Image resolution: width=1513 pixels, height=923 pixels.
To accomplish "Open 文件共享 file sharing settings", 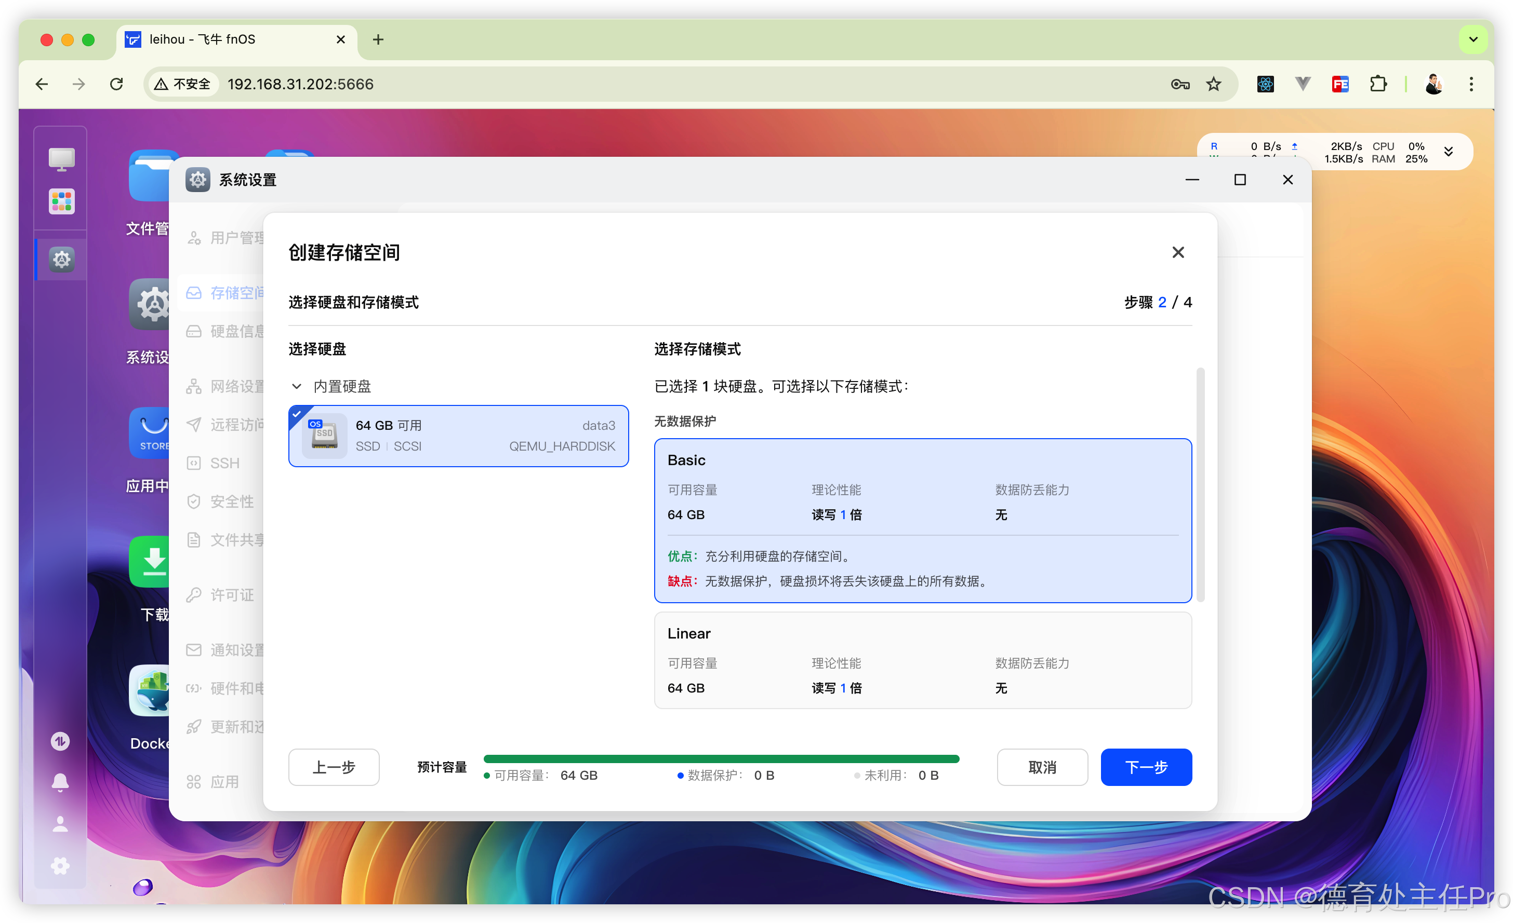I will (x=236, y=539).
